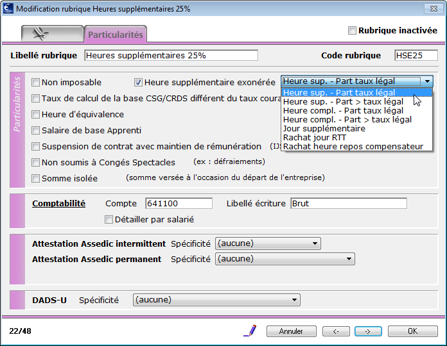447x346 pixels.
Task: Click the Libellé écriture field Brut
Action: click(x=349, y=203)
